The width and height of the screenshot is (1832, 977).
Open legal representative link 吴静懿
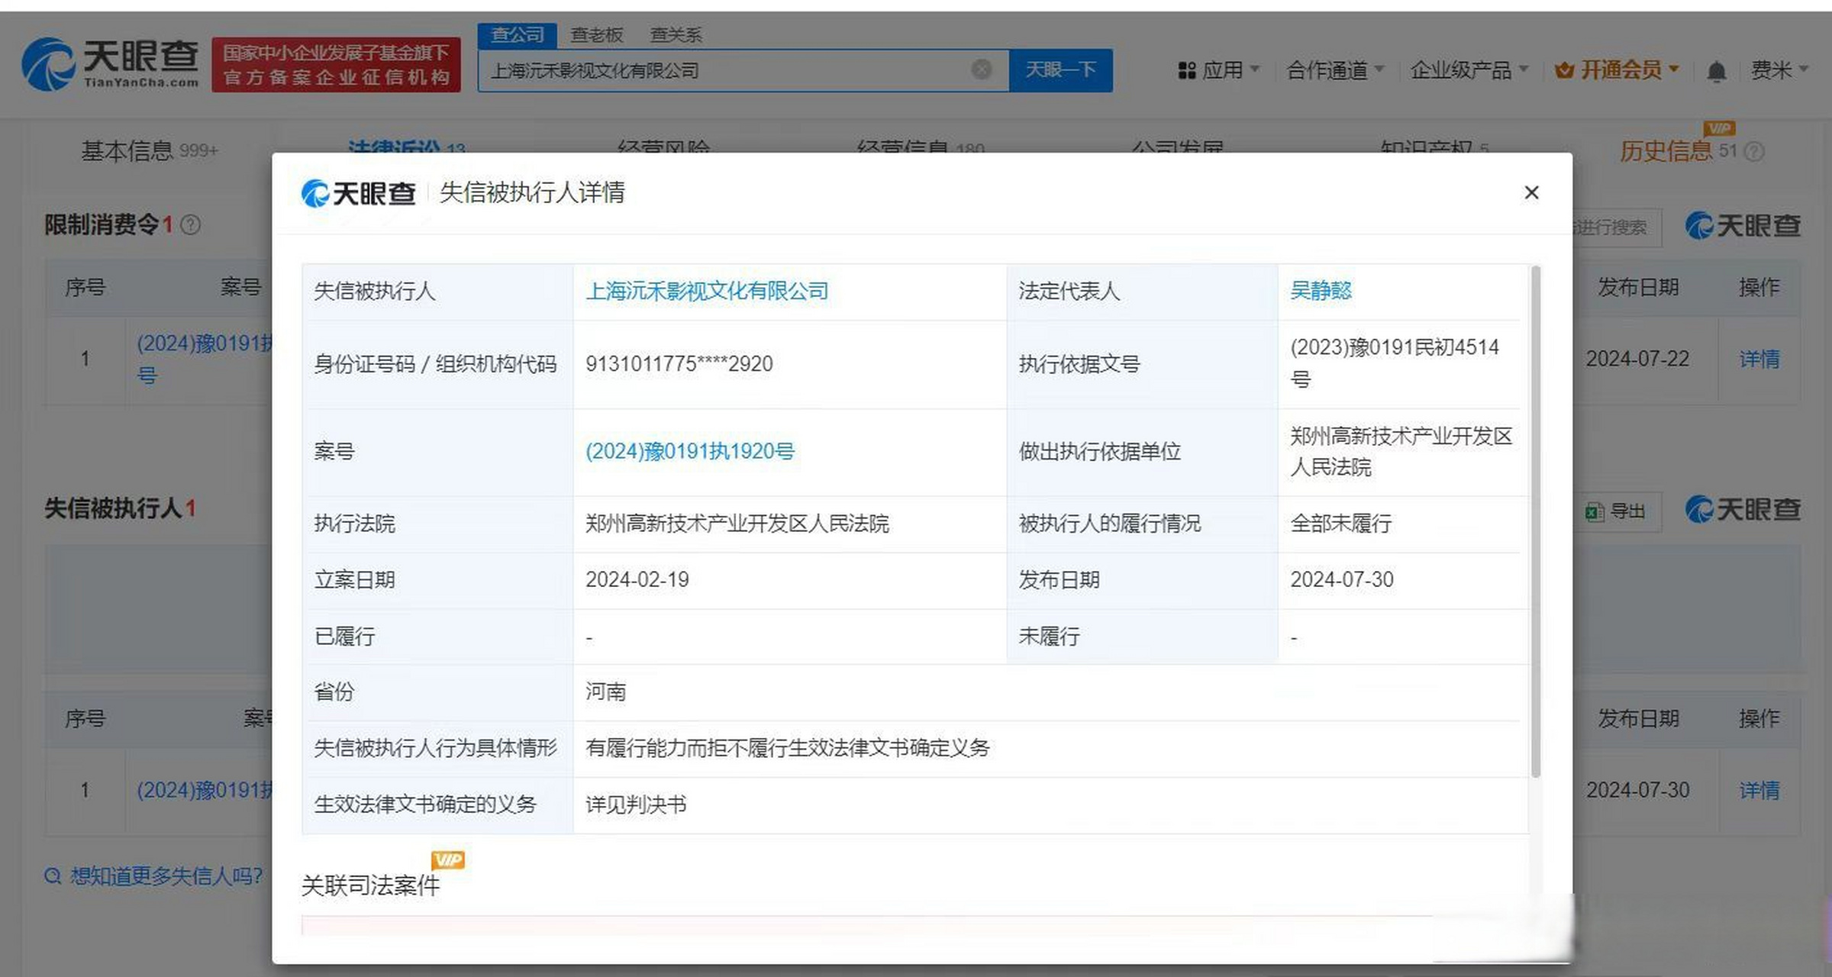pos(1321,291)
